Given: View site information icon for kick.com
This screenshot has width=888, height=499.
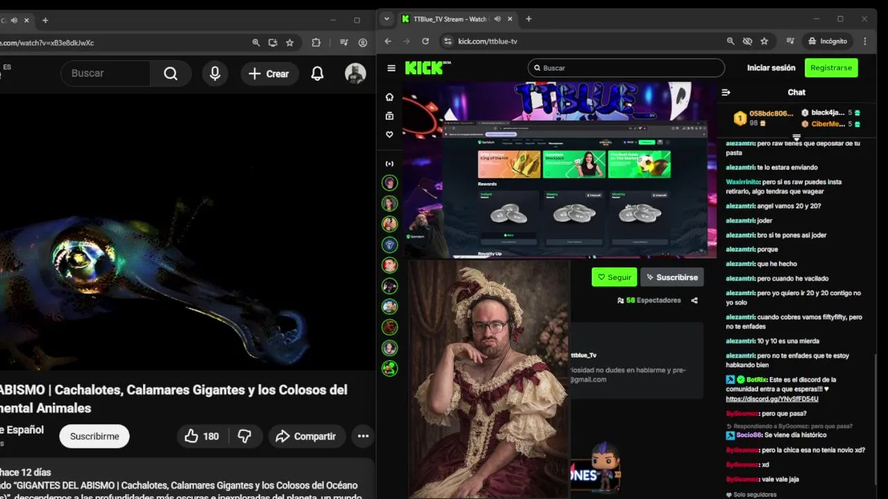Looking at the screenshot, I should 447,42.
